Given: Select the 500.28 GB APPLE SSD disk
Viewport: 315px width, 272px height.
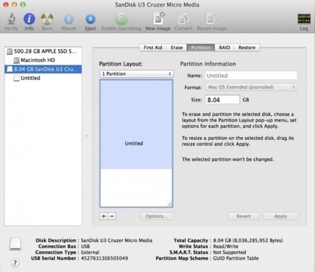Looking at the screenshot, I should pyautogui.click(x=43, y=52).
